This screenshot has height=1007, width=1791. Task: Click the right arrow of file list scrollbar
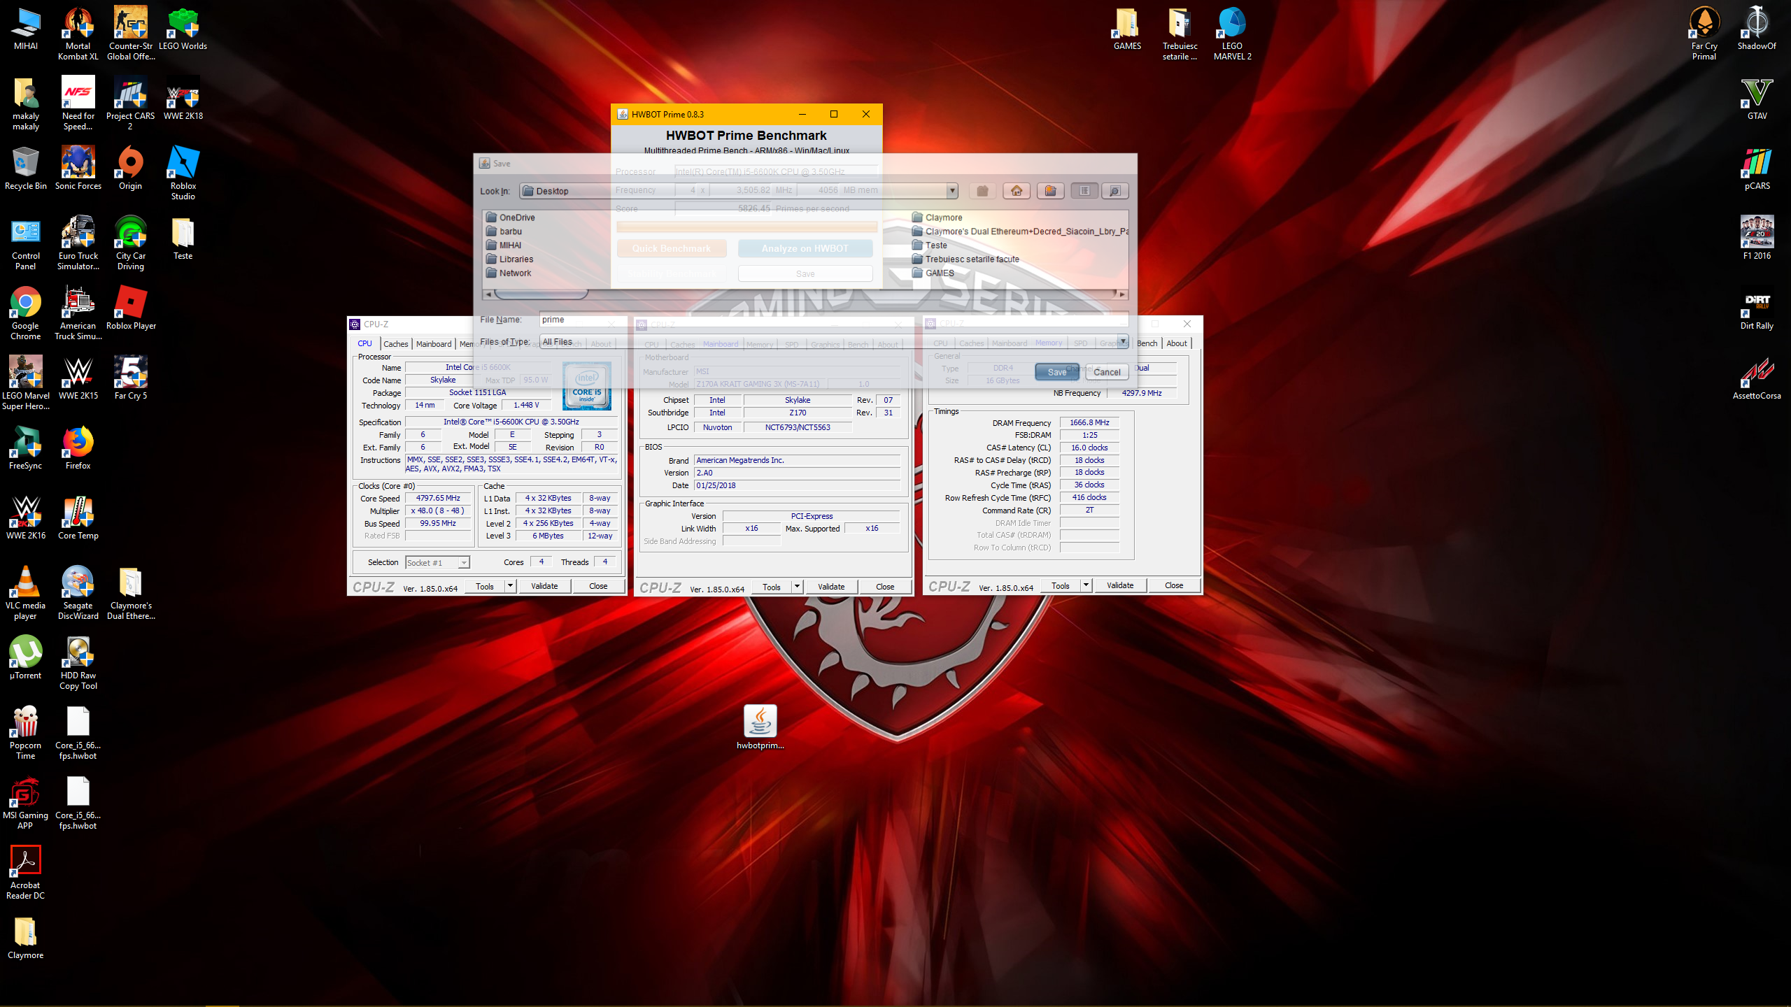tap(1122, 294)
